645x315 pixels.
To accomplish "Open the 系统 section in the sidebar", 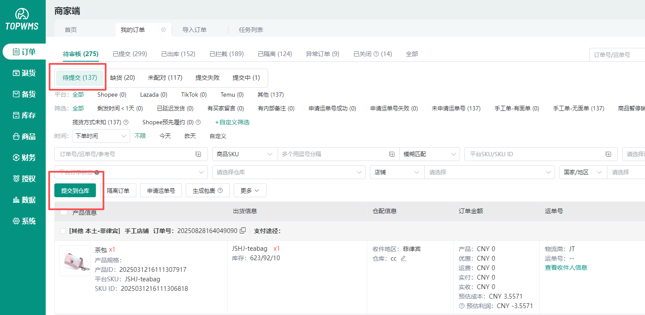I will 24,221.
